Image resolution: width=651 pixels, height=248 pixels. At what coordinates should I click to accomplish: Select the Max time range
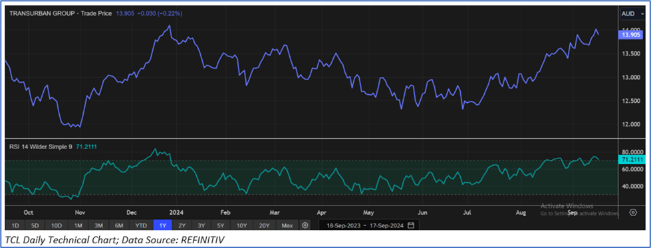coord(287,225)
